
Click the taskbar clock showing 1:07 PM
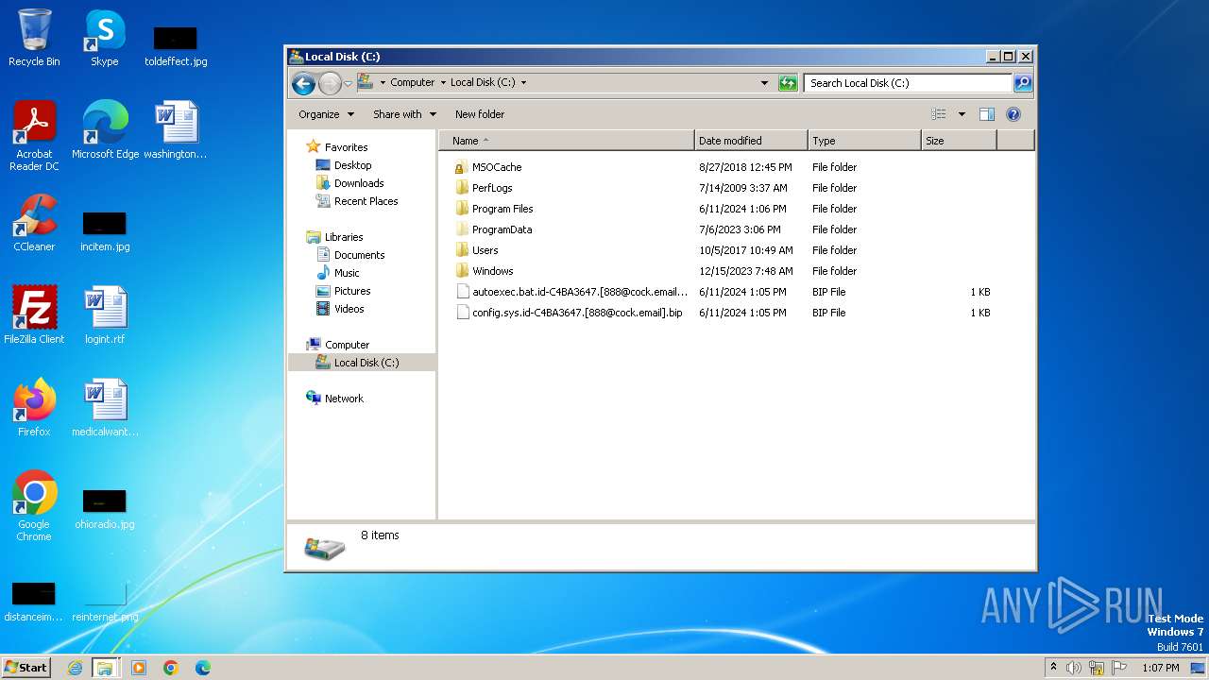(x=1160, y=668)
